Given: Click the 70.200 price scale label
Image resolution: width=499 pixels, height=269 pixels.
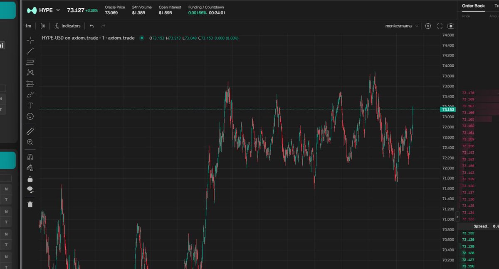Looking at the screenshot, I should click(448, 260).
